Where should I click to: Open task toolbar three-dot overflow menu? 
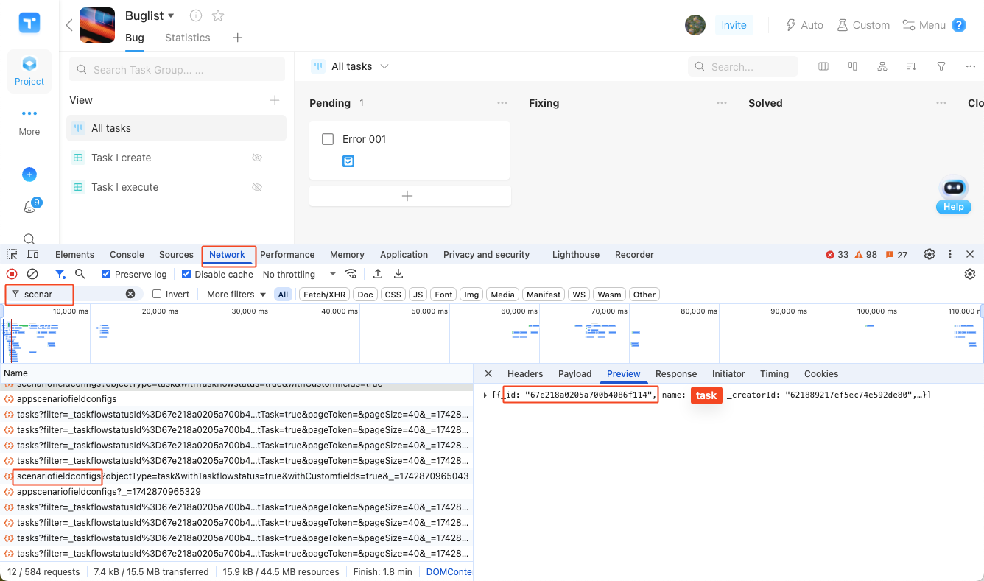[x=971, y=66]
